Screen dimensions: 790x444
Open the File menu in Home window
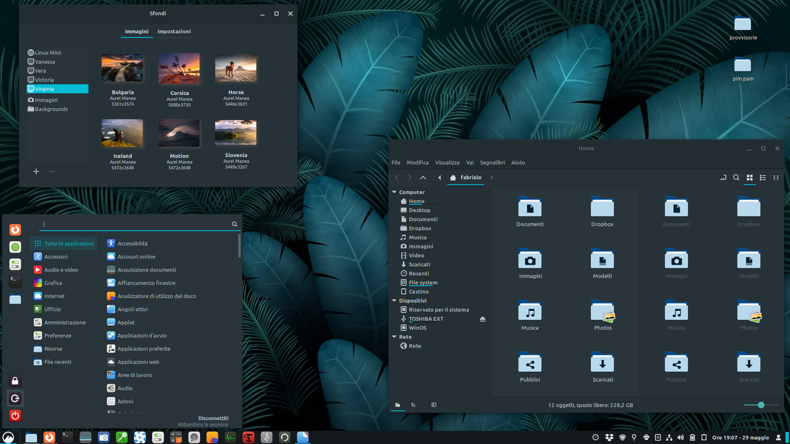click(396, 163)
